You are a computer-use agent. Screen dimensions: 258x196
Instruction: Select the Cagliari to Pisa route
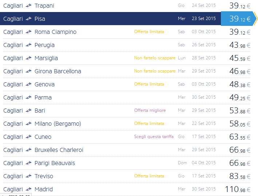tap(40, 19)
